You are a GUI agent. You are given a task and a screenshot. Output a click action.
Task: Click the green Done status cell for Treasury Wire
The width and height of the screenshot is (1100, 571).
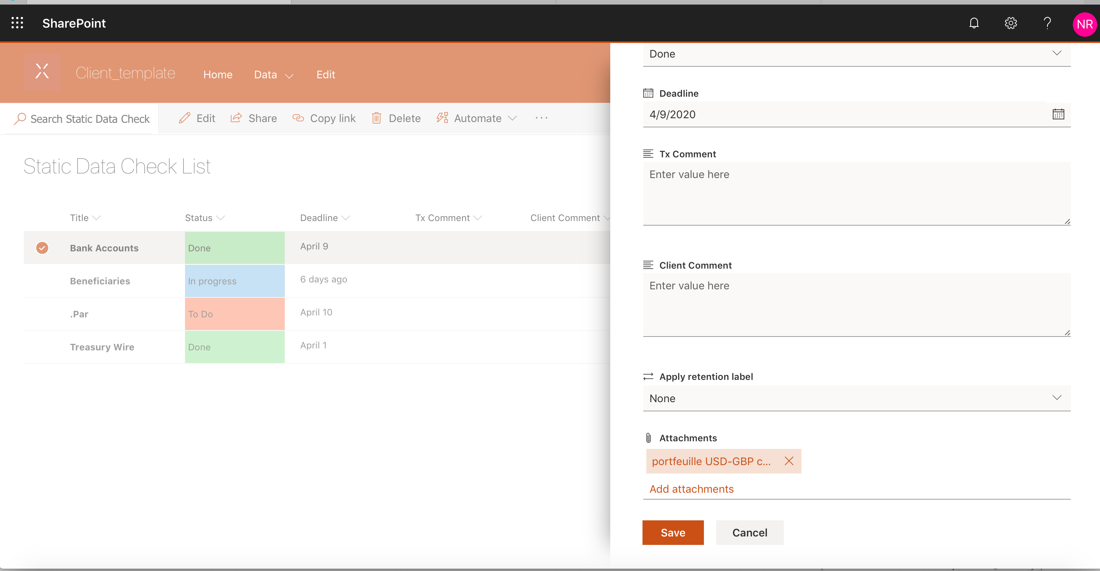click(235, 347)
